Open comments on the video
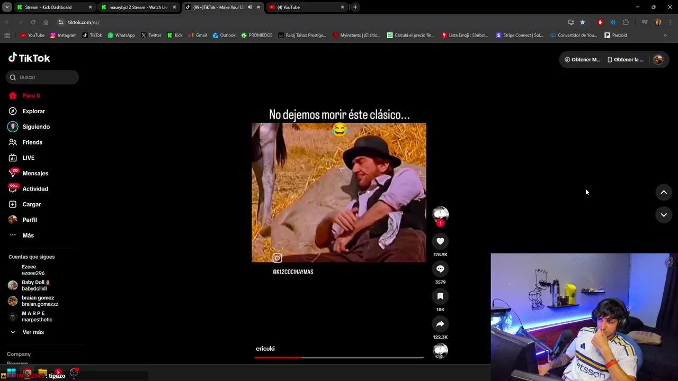This screenshot has height=381, width=678. tap(440, 269)
